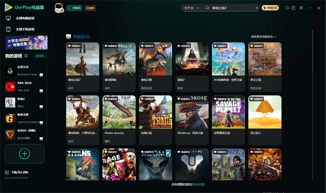This screenshot has height=193, width=326.
Task: Open the 遗迹2 Remnant game card
Action: pos(192,67)
